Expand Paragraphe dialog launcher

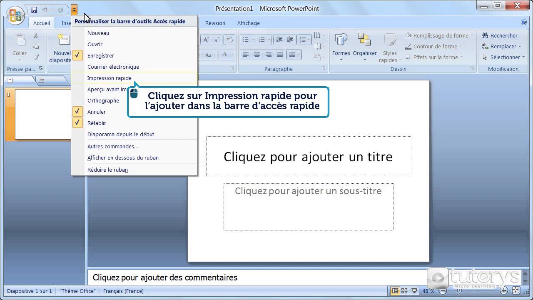(x=324, y=68)
